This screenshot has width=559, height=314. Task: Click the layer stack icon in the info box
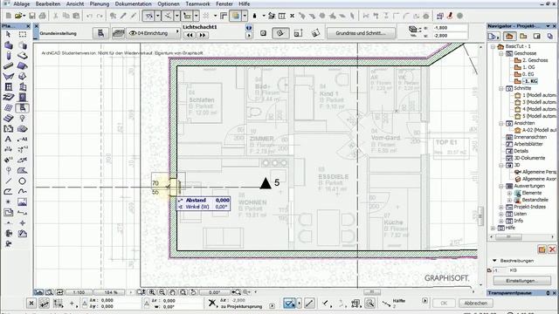tap(119, 33)
